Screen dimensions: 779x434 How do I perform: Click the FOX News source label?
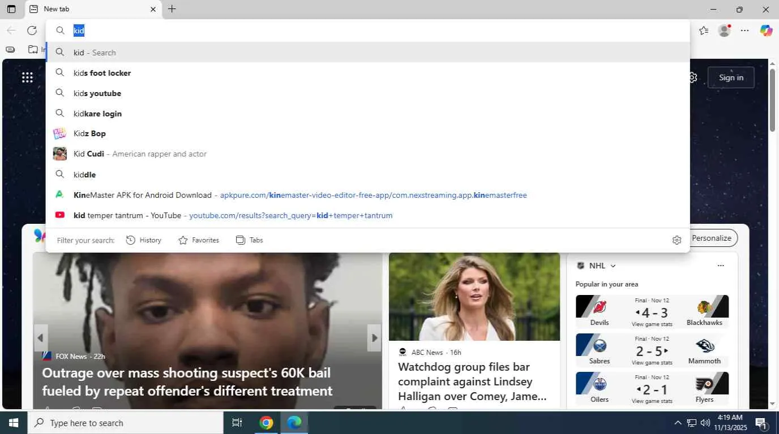tap(71, 357)
